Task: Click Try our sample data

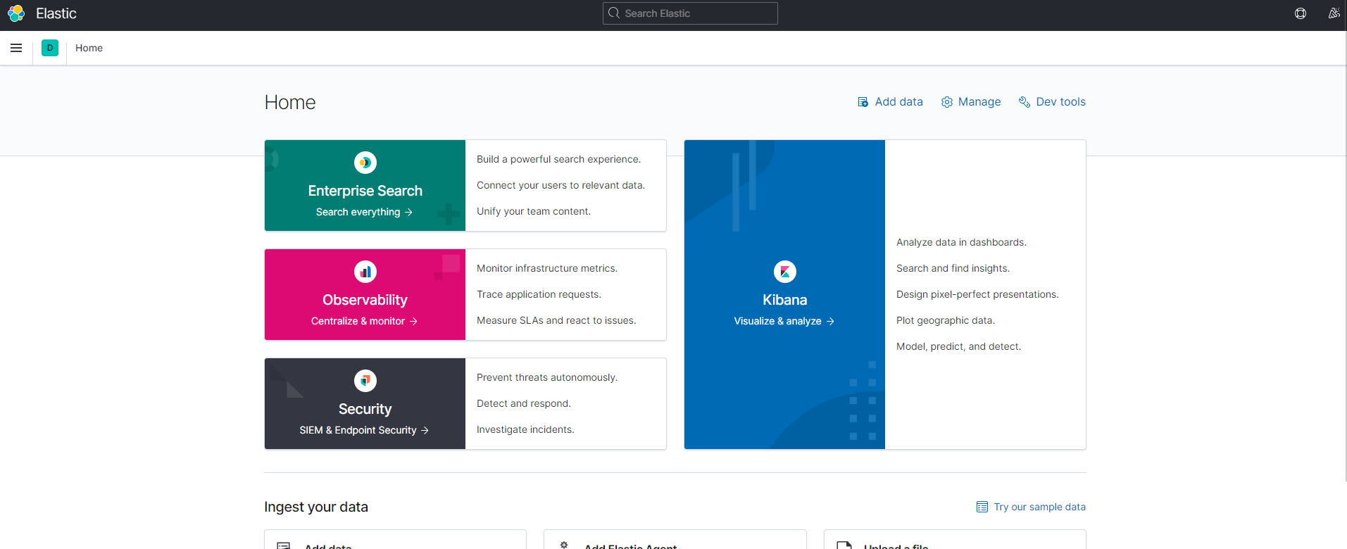Action: (1031, 507)
